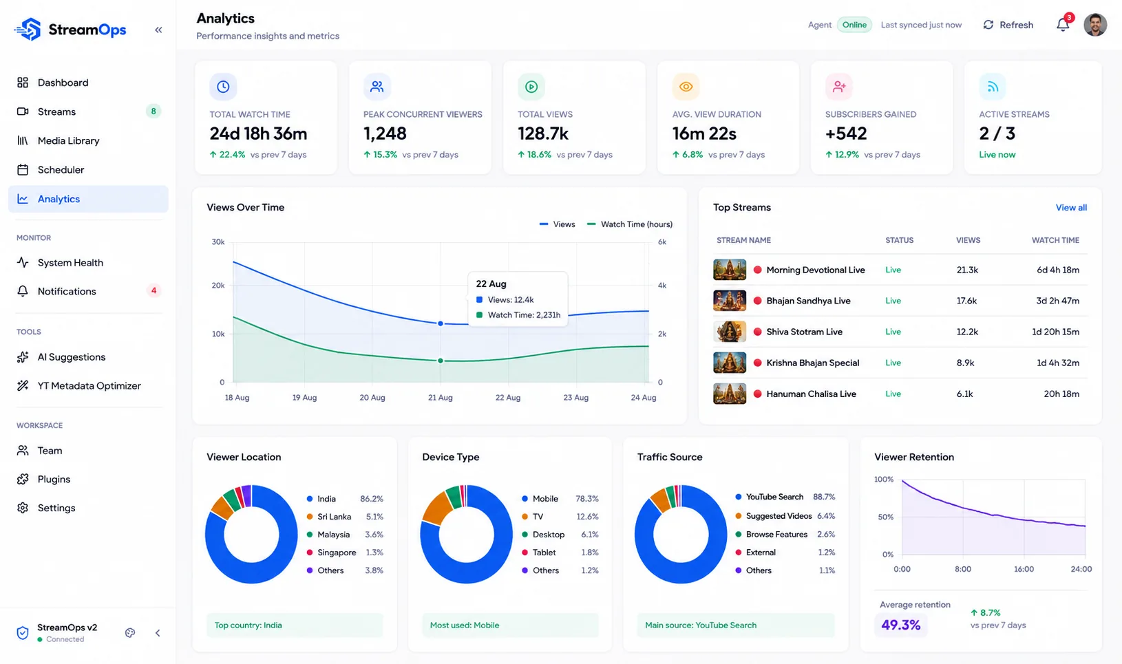
Task: Click the Online agent status badge
Action: click(854, 25)
